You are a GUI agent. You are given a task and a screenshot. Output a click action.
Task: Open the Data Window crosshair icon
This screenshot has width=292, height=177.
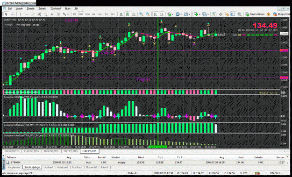pyautogui.click(x=221, y=14)
